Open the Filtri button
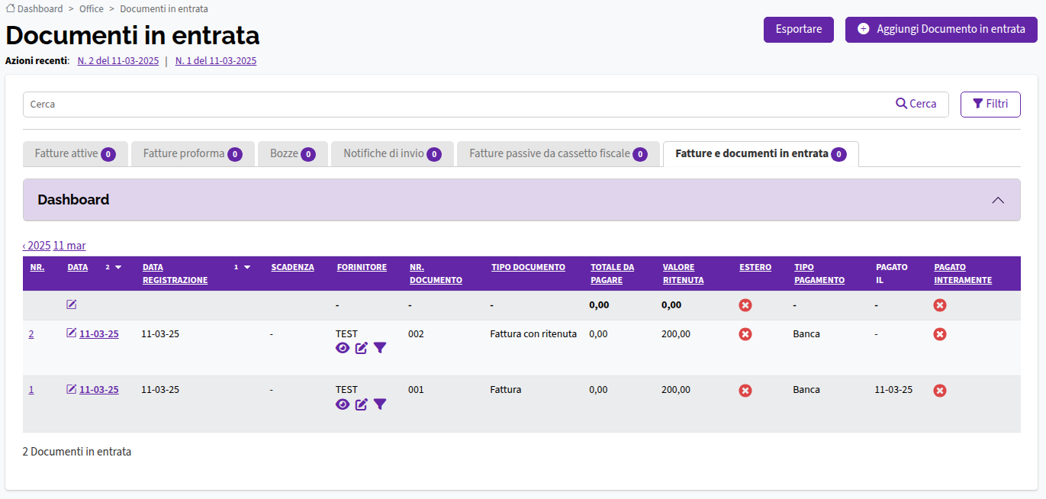 coord(990,105)
